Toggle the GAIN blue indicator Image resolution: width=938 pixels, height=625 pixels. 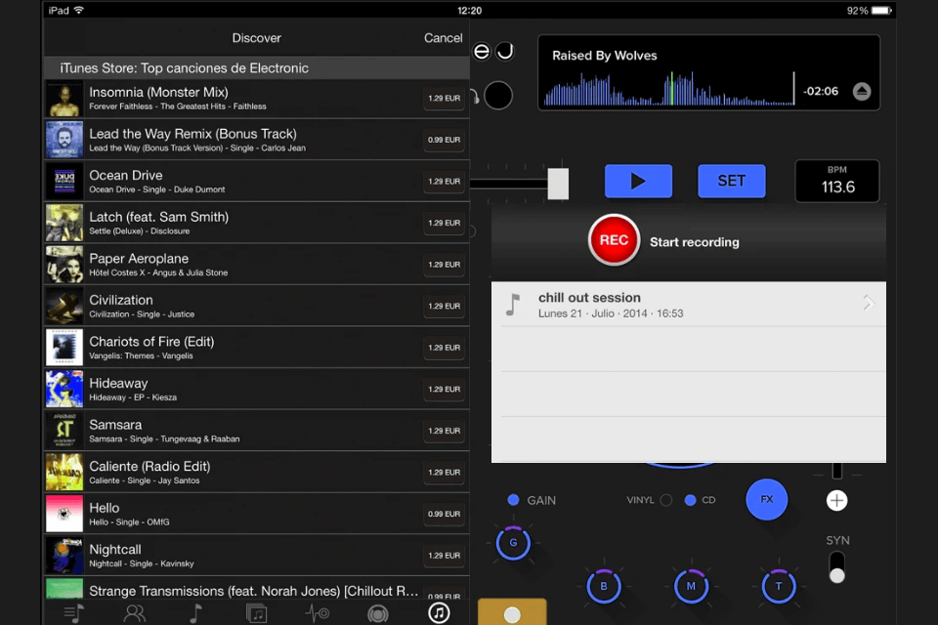[513, 500]
